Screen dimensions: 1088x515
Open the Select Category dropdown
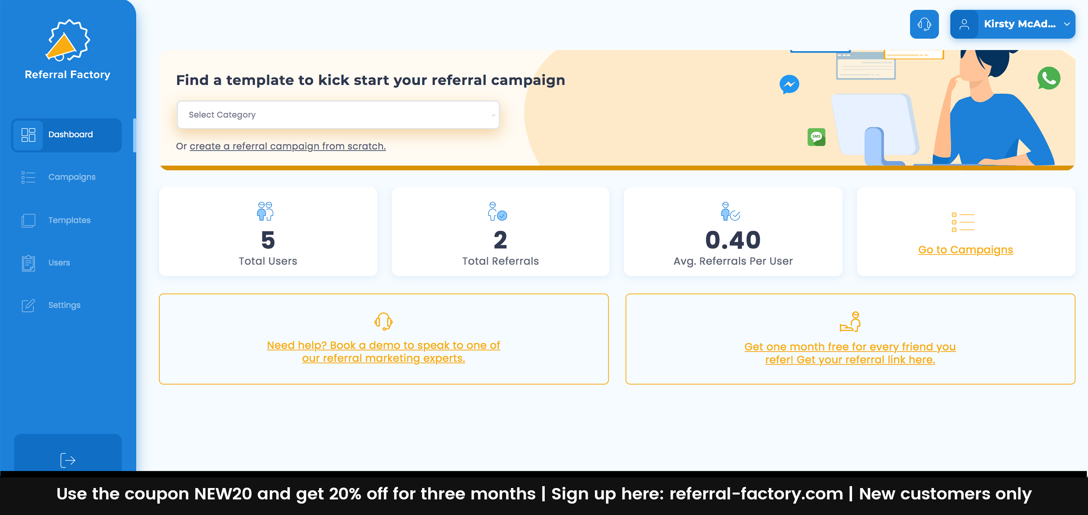point(338,114)
